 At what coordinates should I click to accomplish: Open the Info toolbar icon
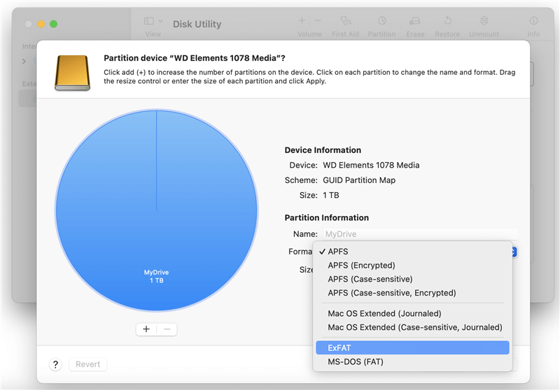point(533,22)
